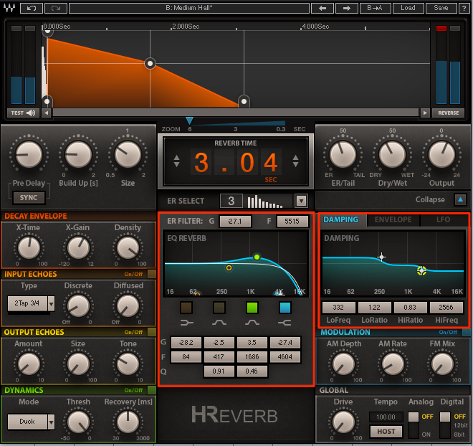Click the Pre Delay knob
This screenshot has width=473, height=446.
point(29,154)
